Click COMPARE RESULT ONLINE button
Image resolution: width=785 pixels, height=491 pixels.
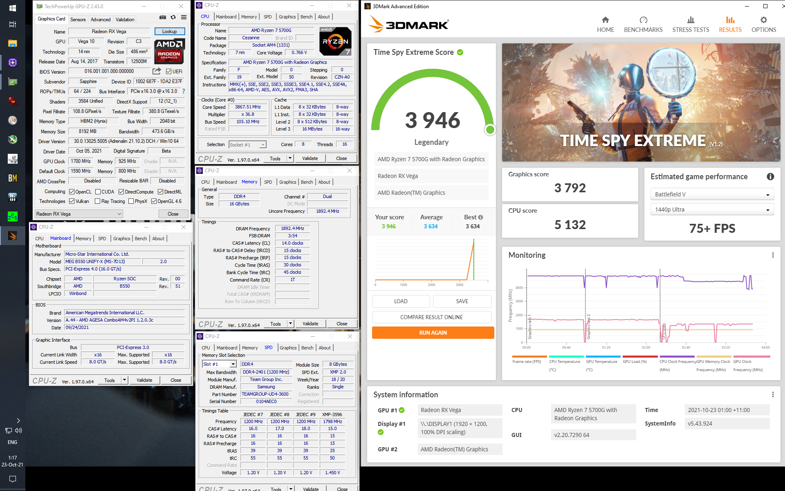[431, 317]
